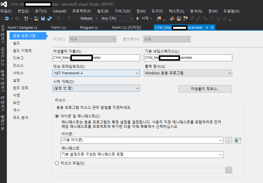Click the grayed open corresponding file icon

click(225, 18)
